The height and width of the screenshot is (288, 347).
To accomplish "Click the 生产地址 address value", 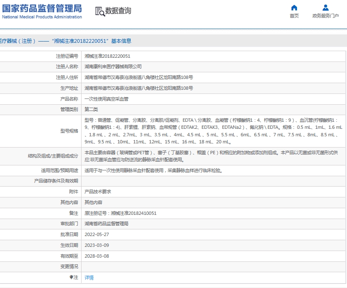I will 139,88.
